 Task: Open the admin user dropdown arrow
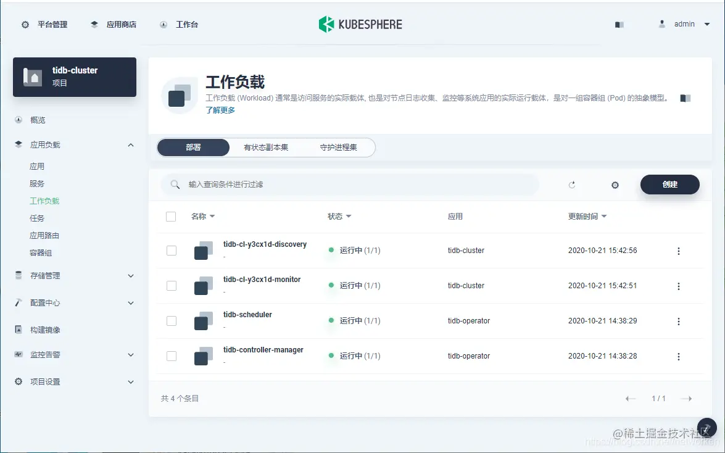(707, 24)
